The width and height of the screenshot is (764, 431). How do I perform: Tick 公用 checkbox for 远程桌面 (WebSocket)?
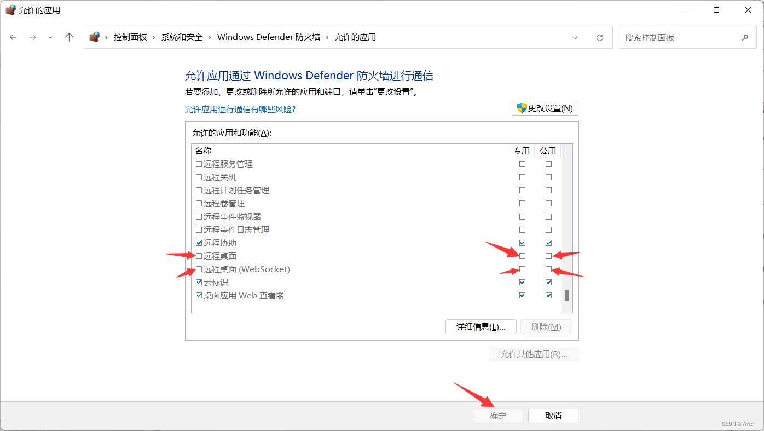548,269
